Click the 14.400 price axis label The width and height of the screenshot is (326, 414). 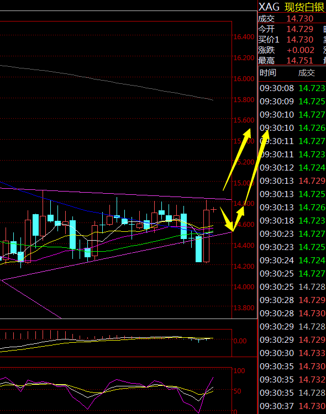[244, 246]
